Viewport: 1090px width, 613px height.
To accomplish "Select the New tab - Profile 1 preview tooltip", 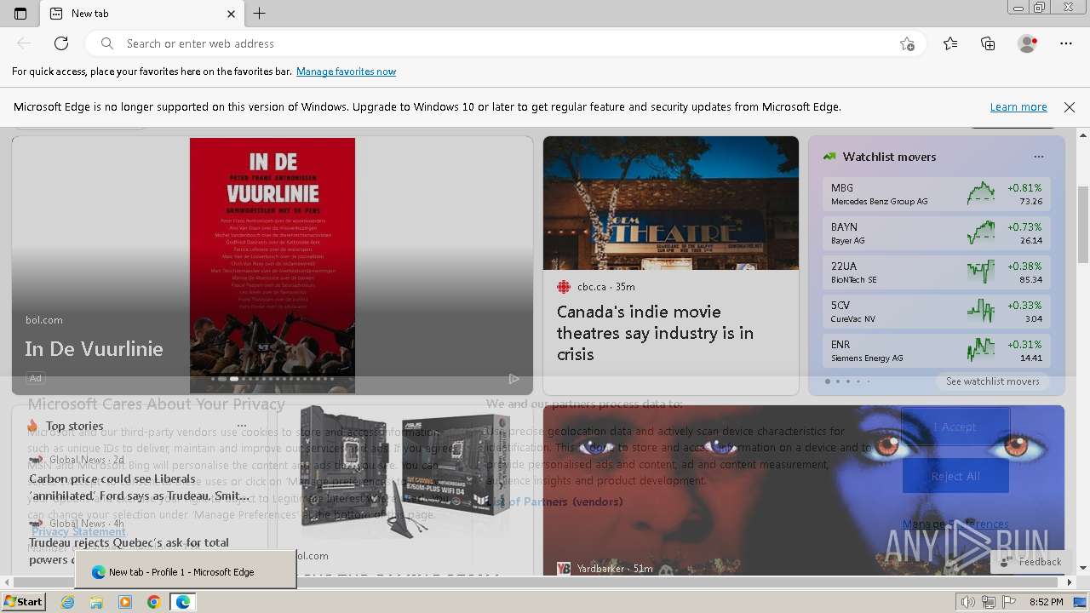I will pos(186,570).
